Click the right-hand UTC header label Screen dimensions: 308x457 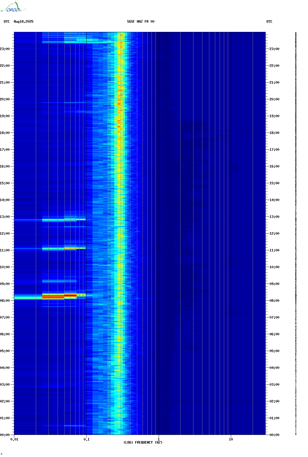coord(269,22)
